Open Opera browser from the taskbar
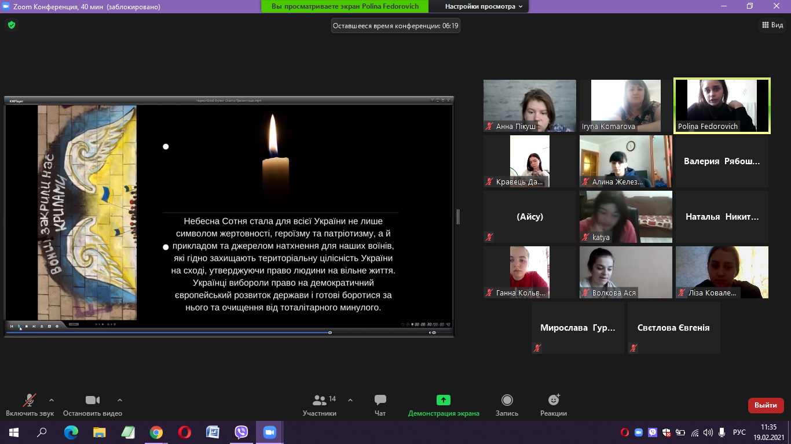 (x=184, y=432)
